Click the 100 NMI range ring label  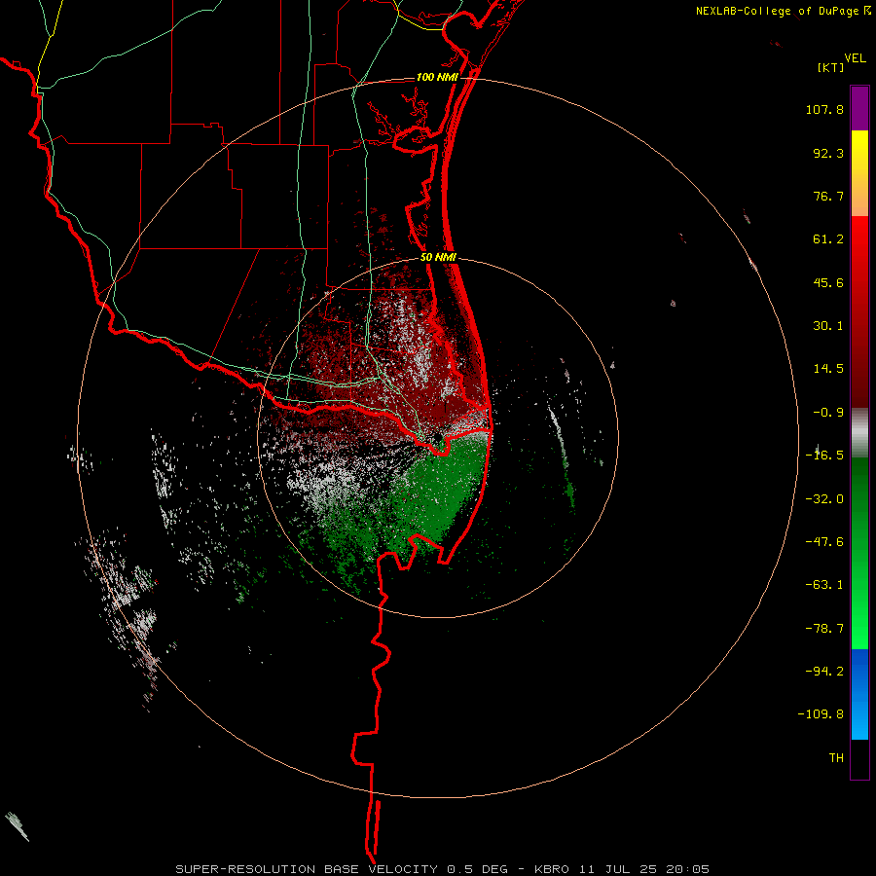437,77
